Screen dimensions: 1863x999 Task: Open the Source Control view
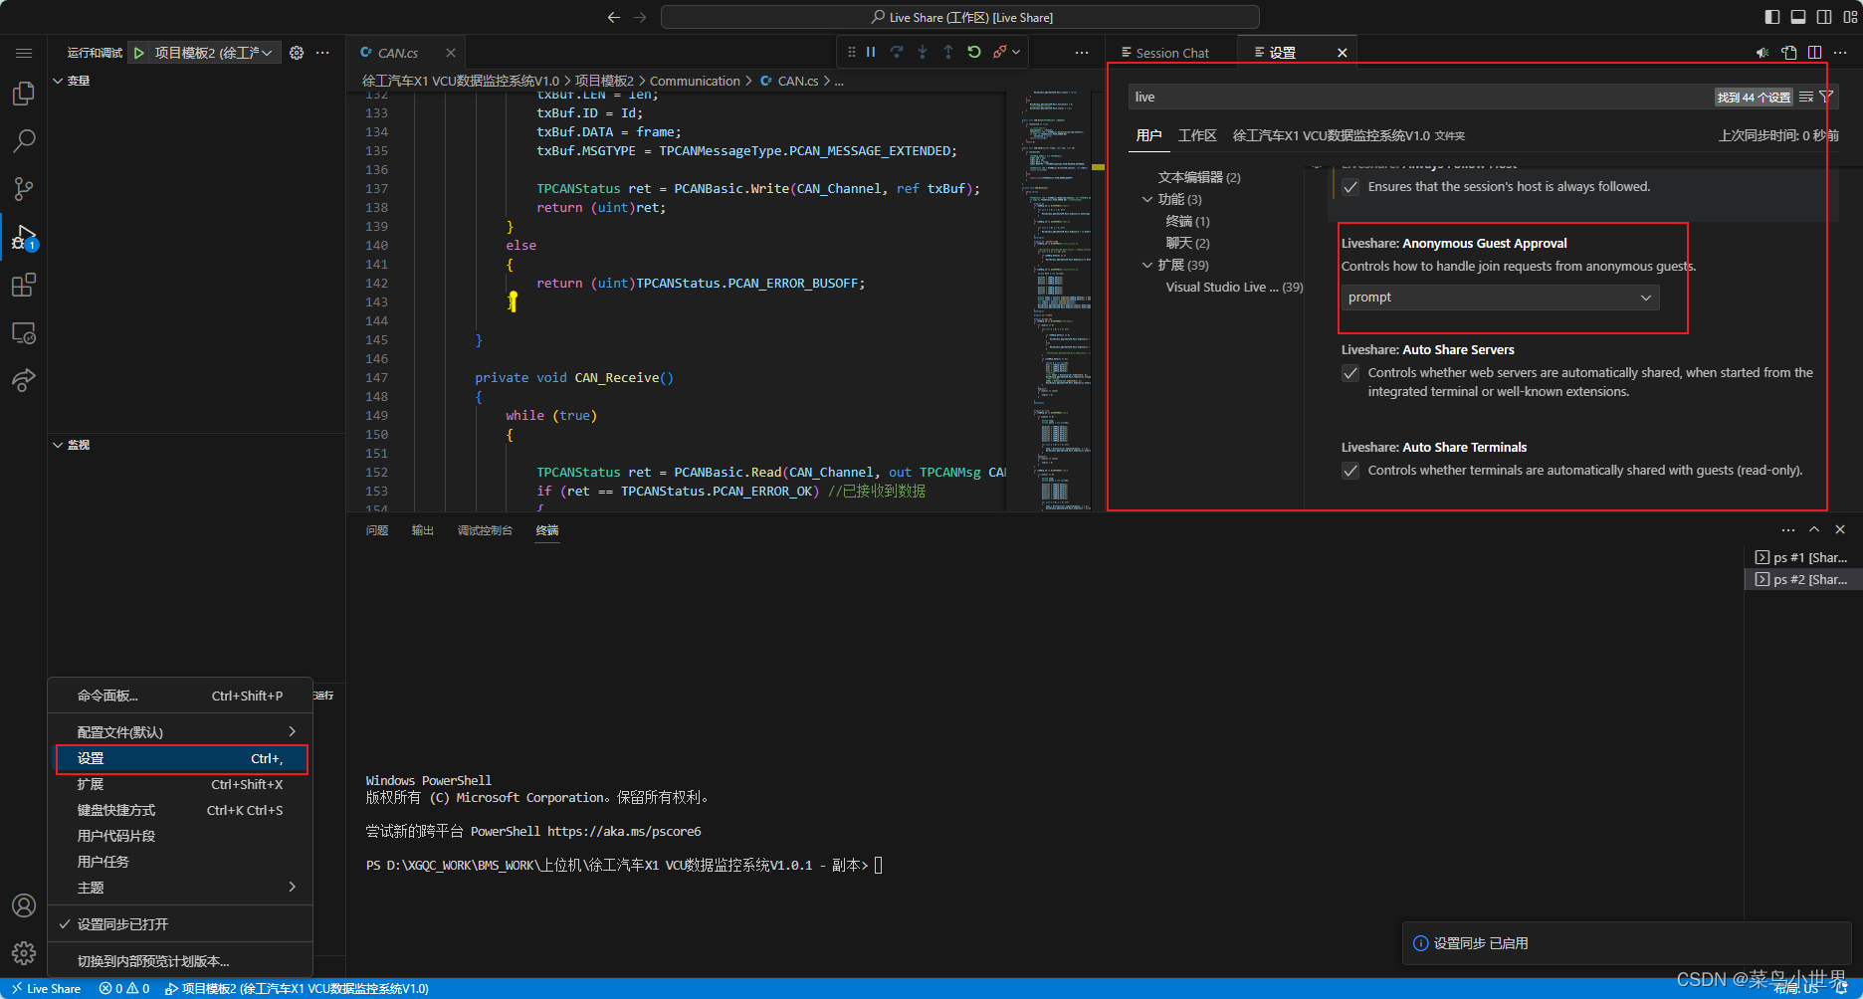[x=23, y=189]
